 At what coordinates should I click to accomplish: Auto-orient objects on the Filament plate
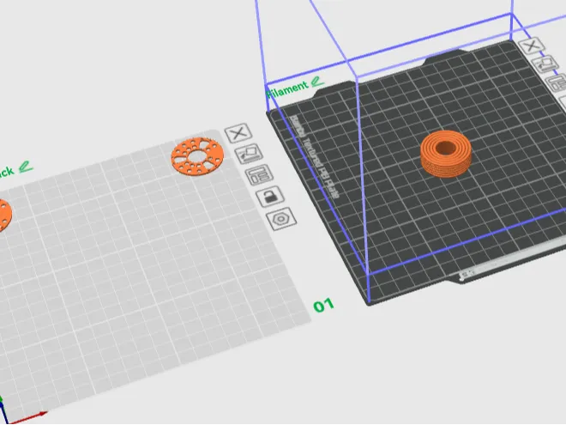[545, 65]
